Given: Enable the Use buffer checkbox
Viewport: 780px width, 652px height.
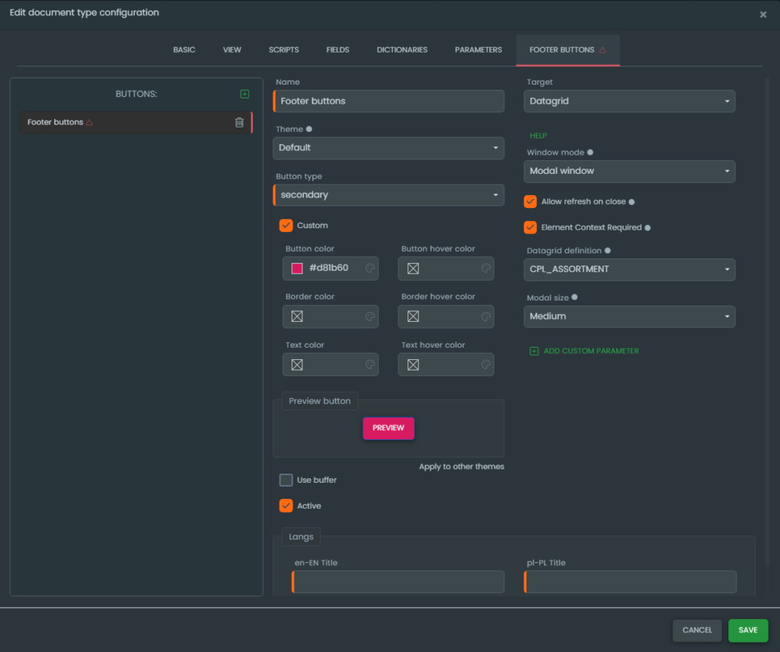Looking at the screenshot, I should 286,480.
